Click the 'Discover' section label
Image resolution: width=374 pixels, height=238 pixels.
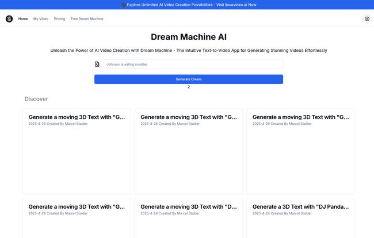tap(36, 99)
